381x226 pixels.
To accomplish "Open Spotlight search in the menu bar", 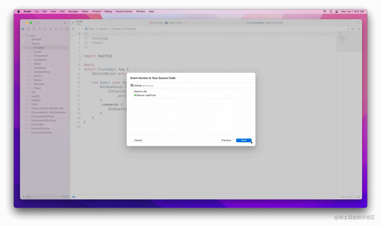I will tap(331, 11).
